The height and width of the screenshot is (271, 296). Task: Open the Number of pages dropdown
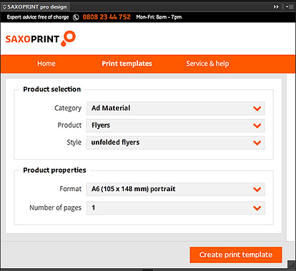(x=176, y=208)
